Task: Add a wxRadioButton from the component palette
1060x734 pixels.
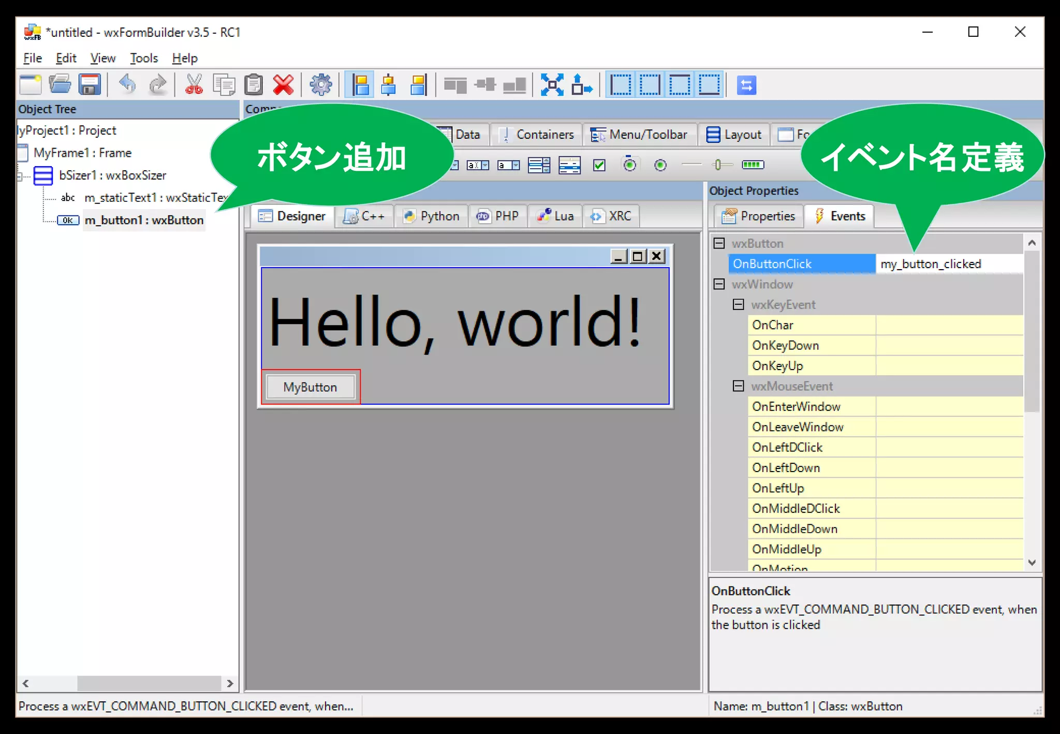Action: [x=660, y=165]
